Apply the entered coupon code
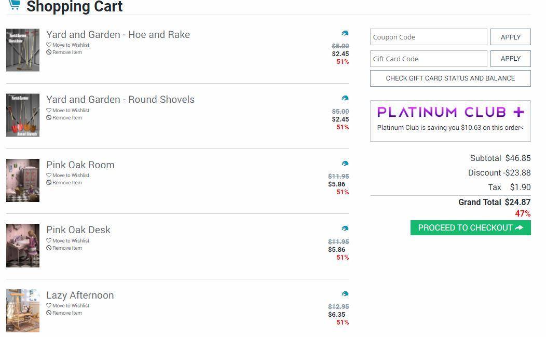Viewport: 546px width, 337px height. (x=510, y=37)
